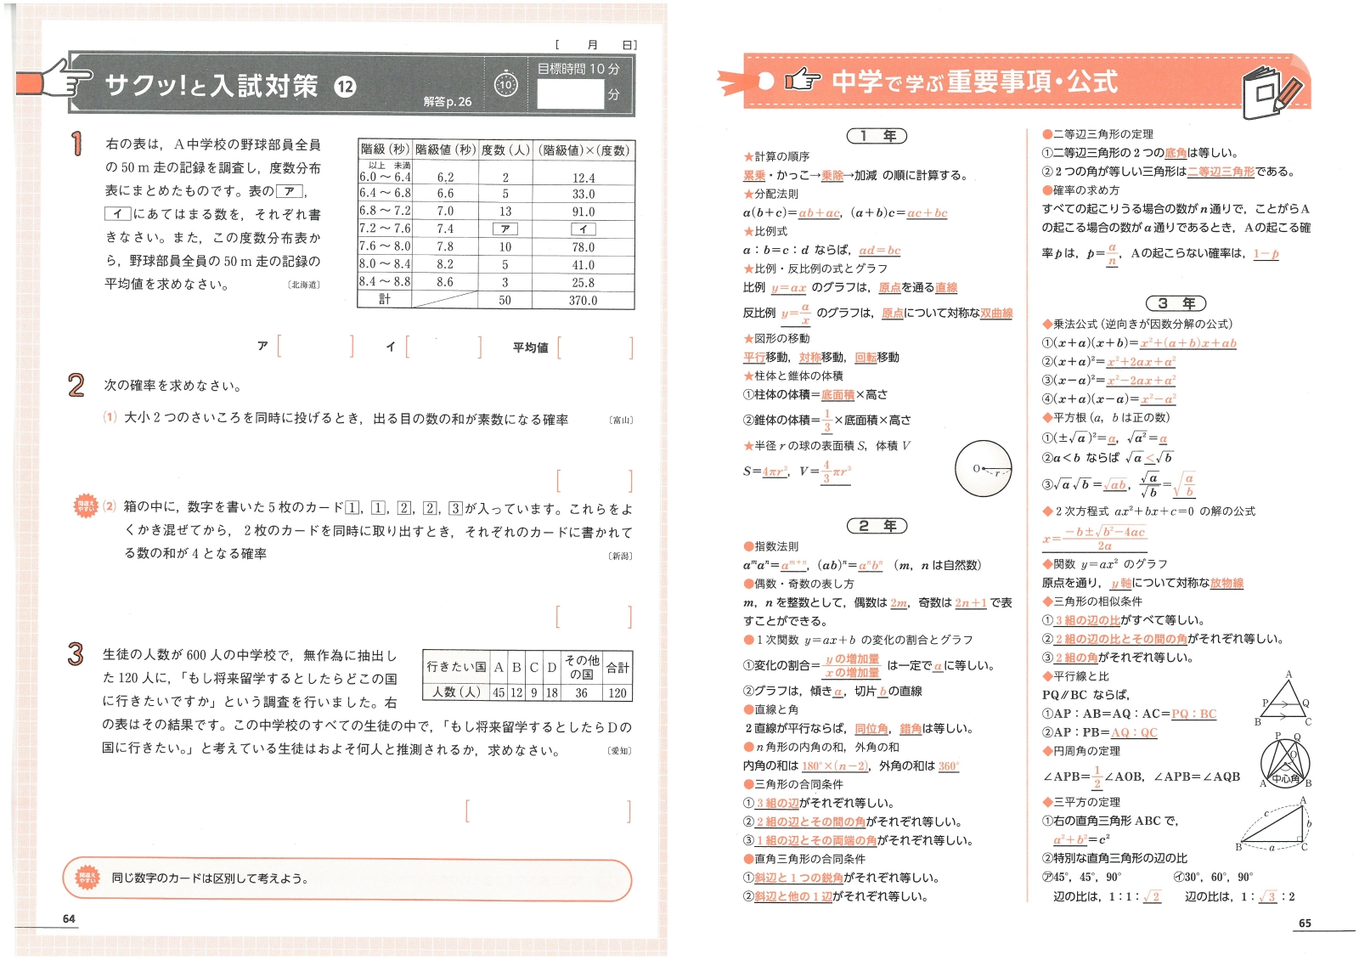The height and width of the screenshot is (960, 1359).
Task: Click the 二等辺三角形の定理 heading
Action: click(1097, 134)
